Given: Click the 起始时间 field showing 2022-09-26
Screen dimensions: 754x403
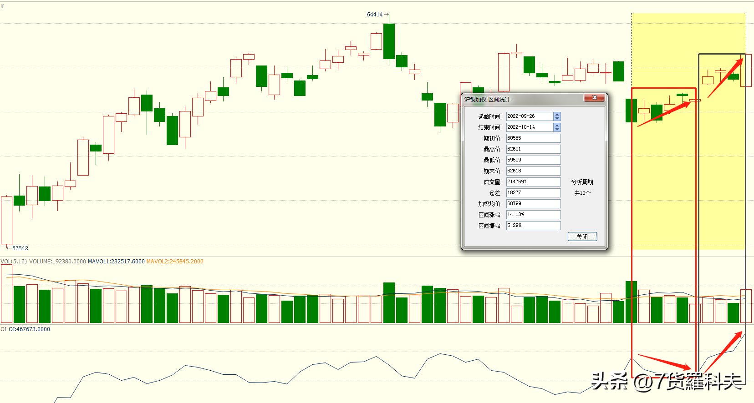Looking at the screenshot, I should tap(530, 116).
